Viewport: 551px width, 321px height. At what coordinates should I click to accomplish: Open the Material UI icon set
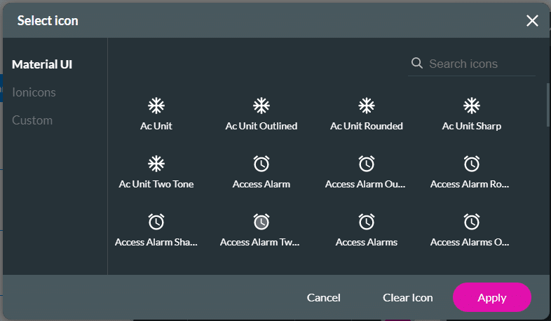(42, 64)
